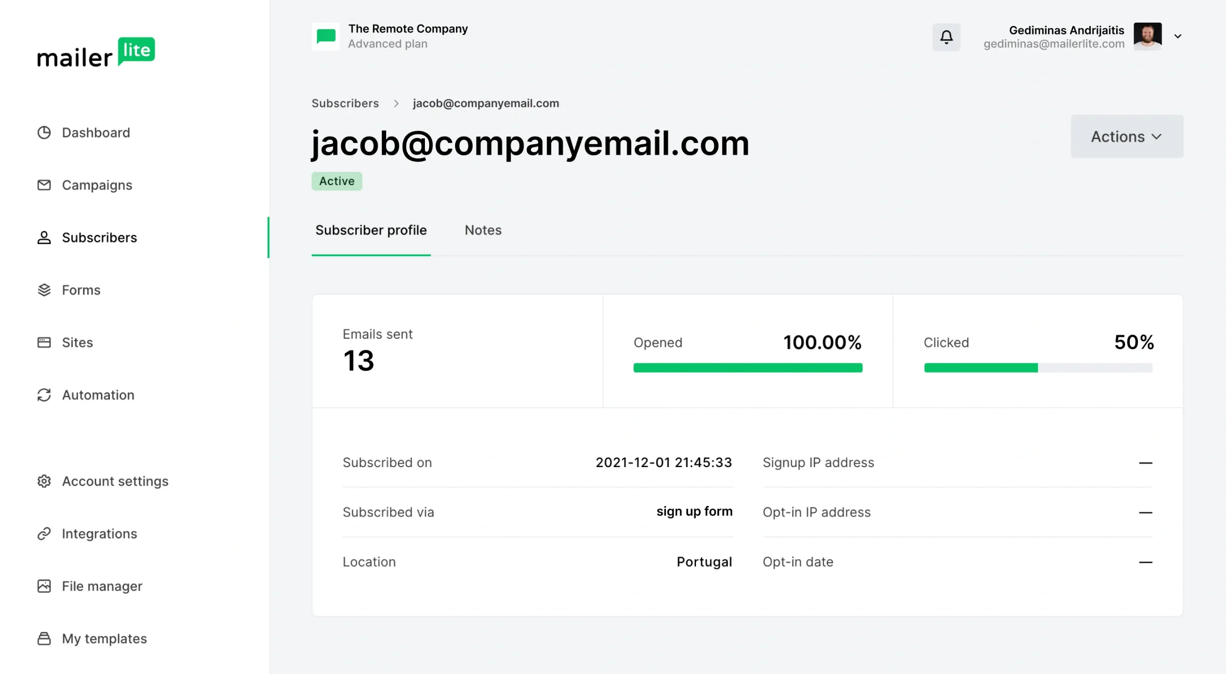Open the Automation section
1226x674 pixels.
tap(98, 395)
